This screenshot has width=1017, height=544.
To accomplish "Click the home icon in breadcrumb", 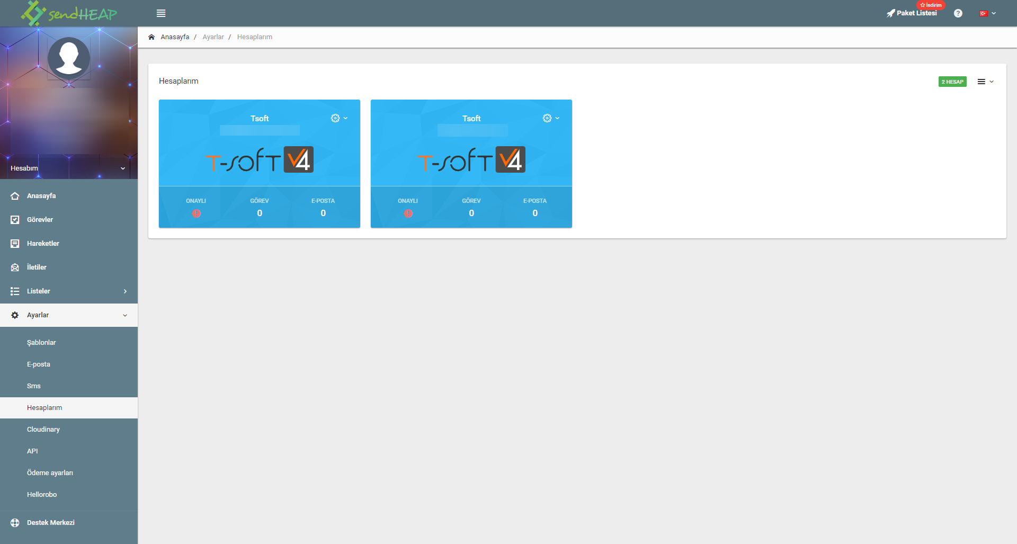I will coord(151,37).
